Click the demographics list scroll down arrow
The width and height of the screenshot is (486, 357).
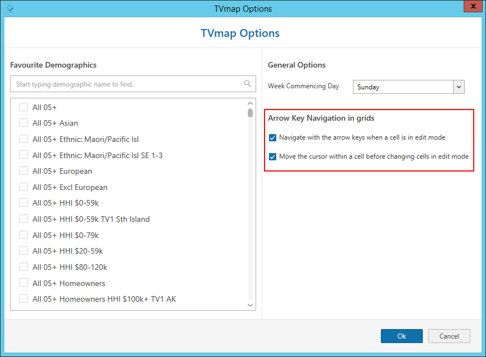pyautogui.click(x=251, y=305)
